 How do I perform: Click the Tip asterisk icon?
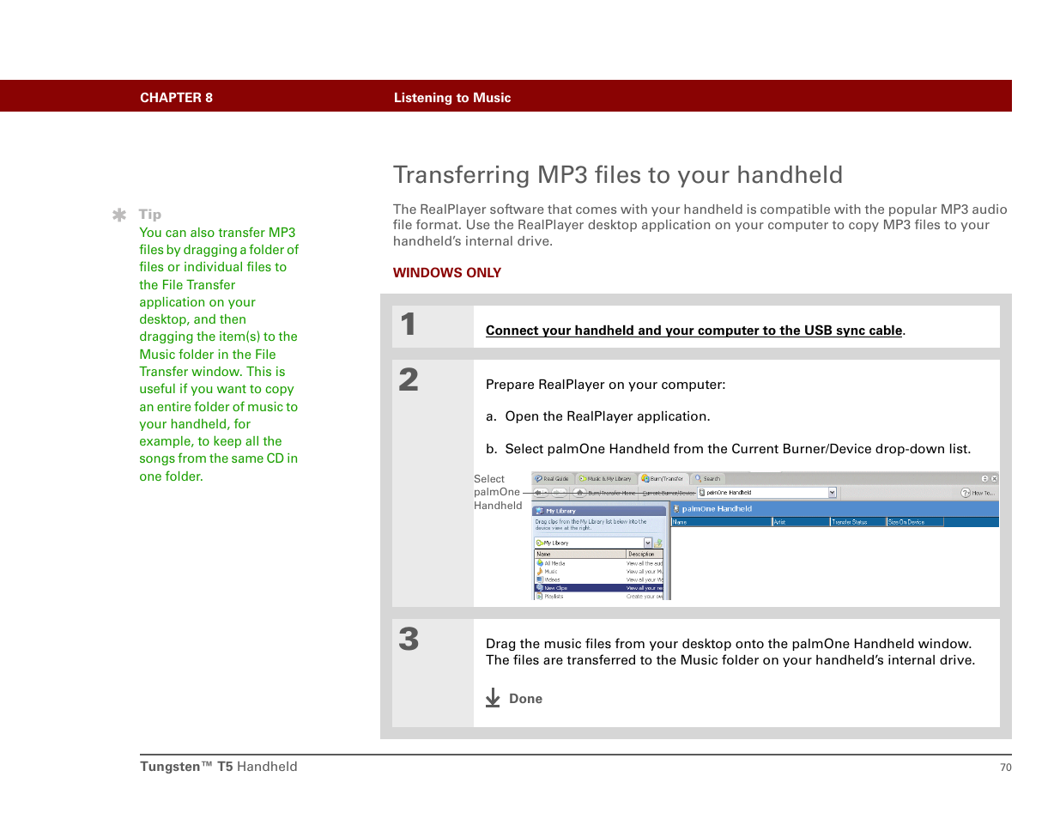tap(119, 215)
